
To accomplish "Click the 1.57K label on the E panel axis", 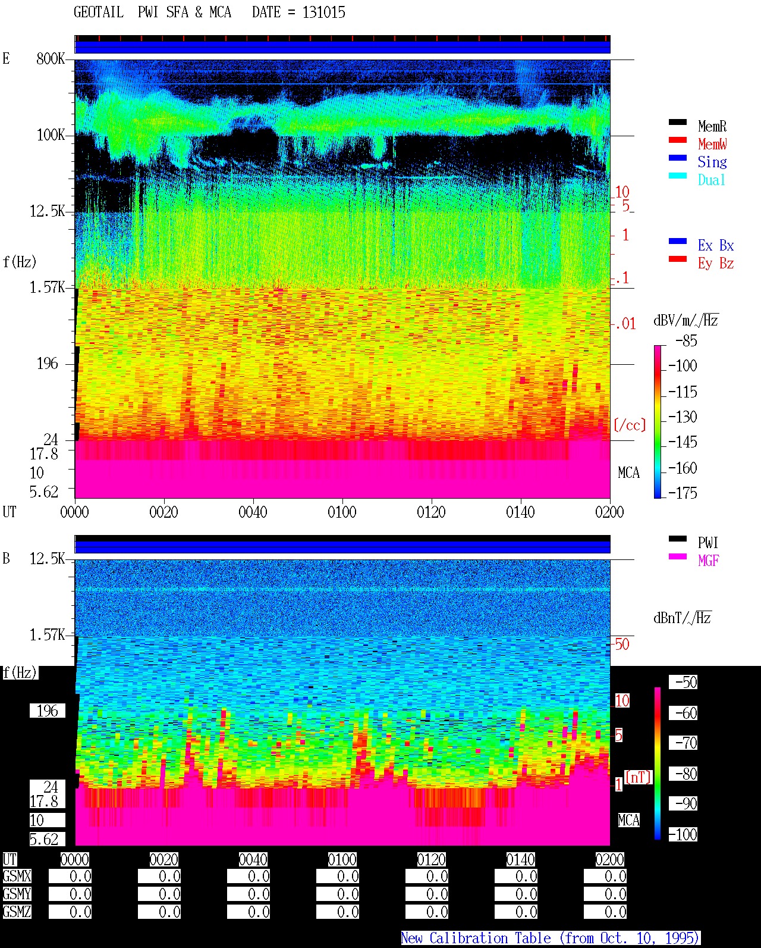I will [47, 287].
